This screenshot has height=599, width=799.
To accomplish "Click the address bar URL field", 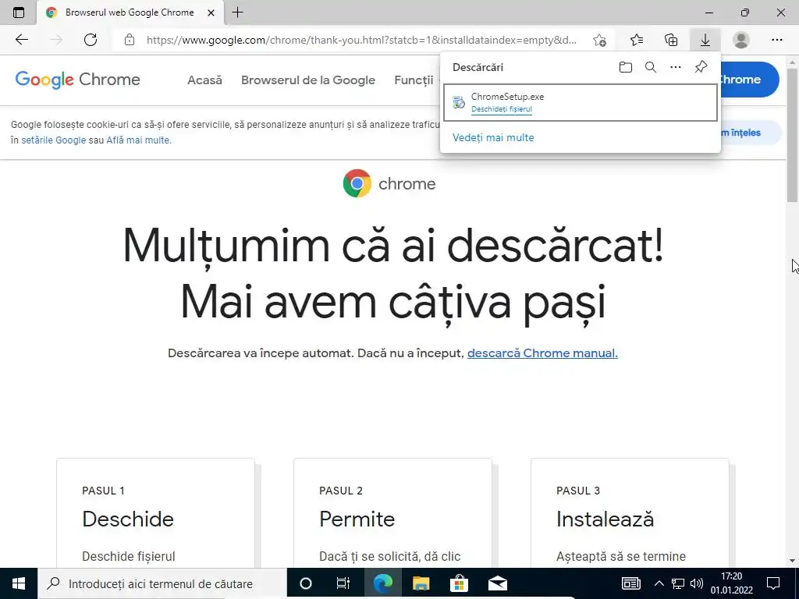I will (361, 40).
